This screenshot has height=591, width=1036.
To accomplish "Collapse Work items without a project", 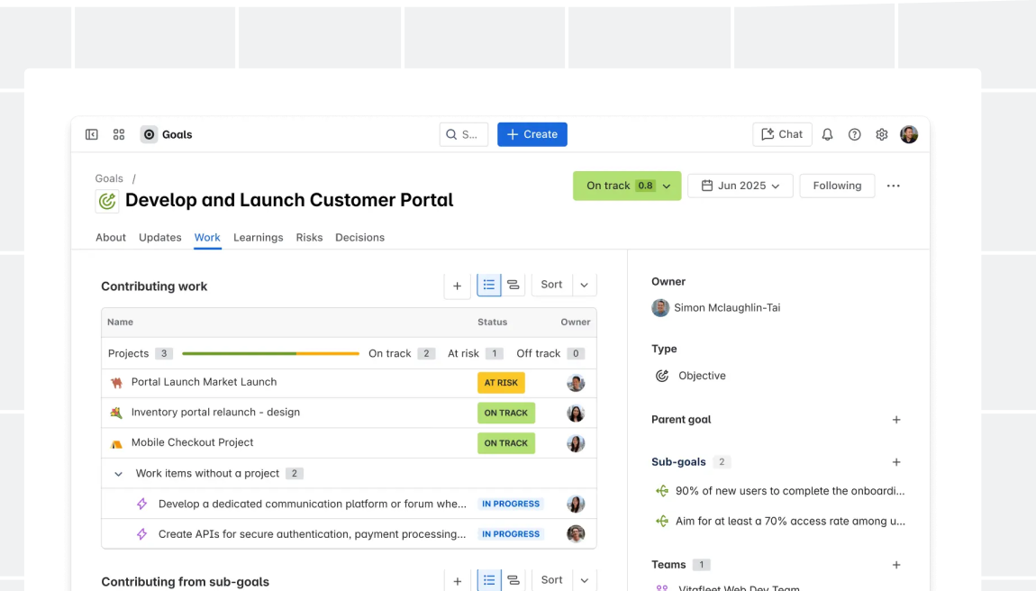I will coord(118,474).
